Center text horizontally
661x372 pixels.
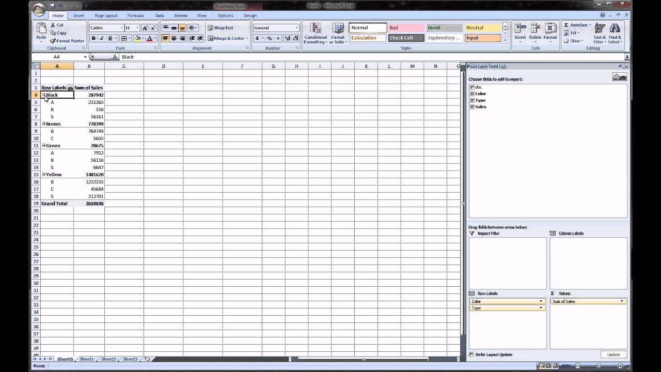[174, 38]
